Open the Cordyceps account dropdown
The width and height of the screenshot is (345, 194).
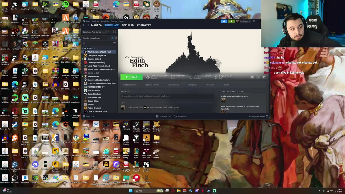pyautogui.click(x=243, y=21)
